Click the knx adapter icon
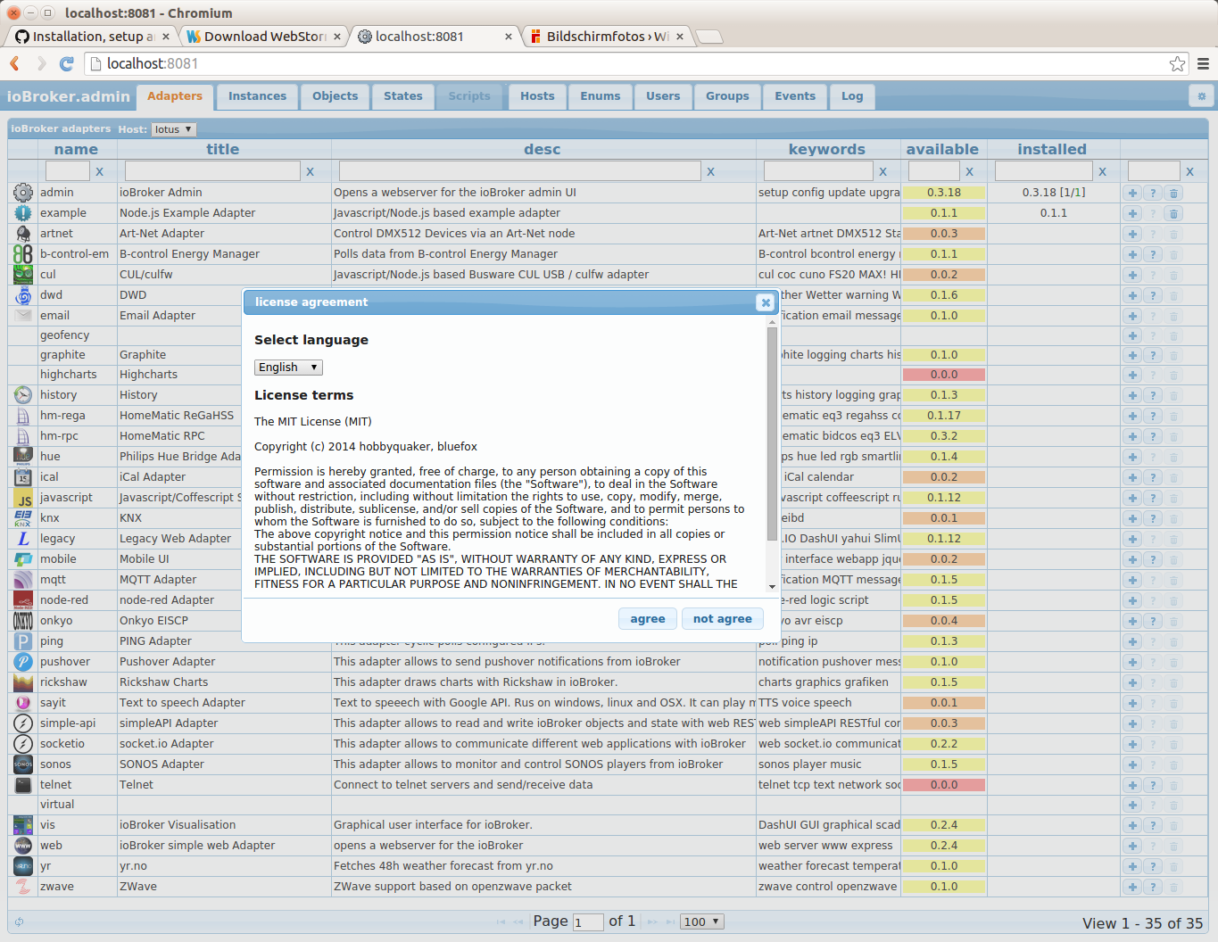This screenshot has height=942, width=1218. tap(23, 518)
